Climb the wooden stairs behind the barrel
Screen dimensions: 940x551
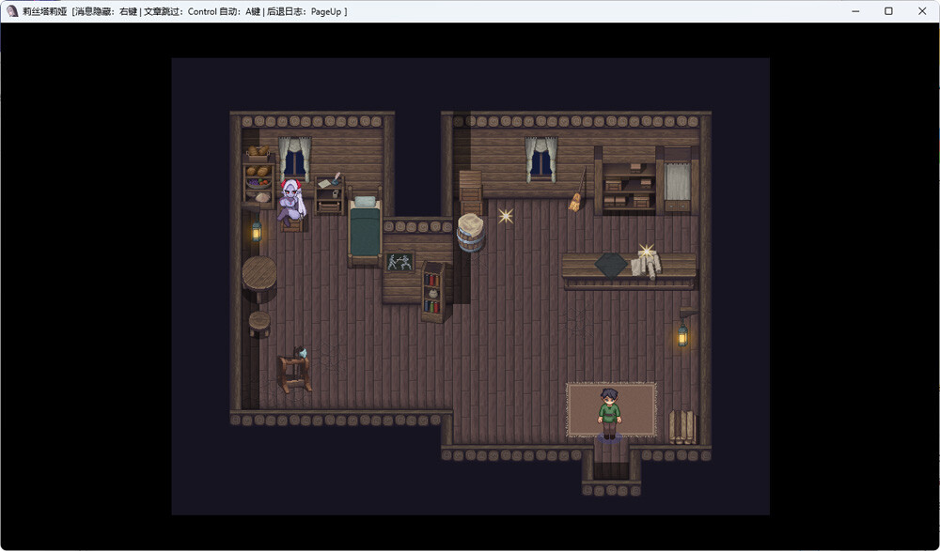471,192
